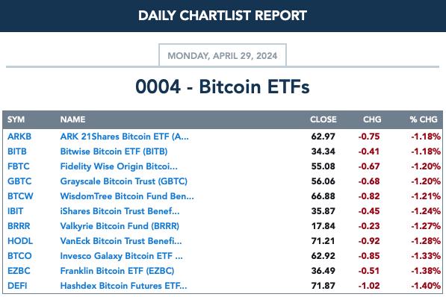Click Invesco Galaxy Bitcoin ETF link
The width and height of the screenshot is (446, 297).
click(122, 256)
